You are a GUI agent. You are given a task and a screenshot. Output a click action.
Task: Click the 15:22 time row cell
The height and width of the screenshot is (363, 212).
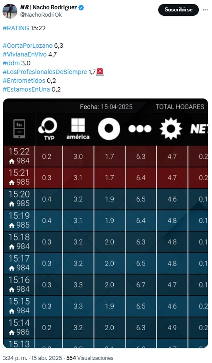pyautogui.click(x=19, y=156)
